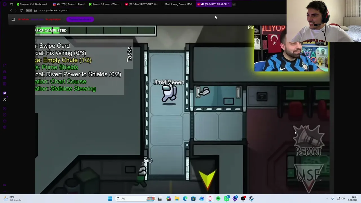Screen dimensions: 361x203
Task: Open Microsoft Store from the taskbar
Action: 193,198
